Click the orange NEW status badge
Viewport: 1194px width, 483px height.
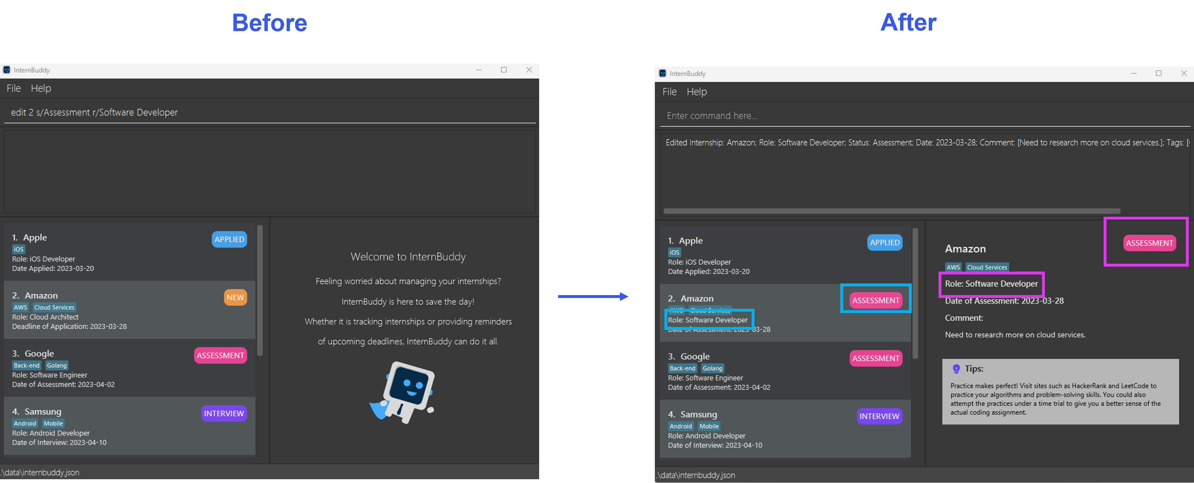coord(235,297)
